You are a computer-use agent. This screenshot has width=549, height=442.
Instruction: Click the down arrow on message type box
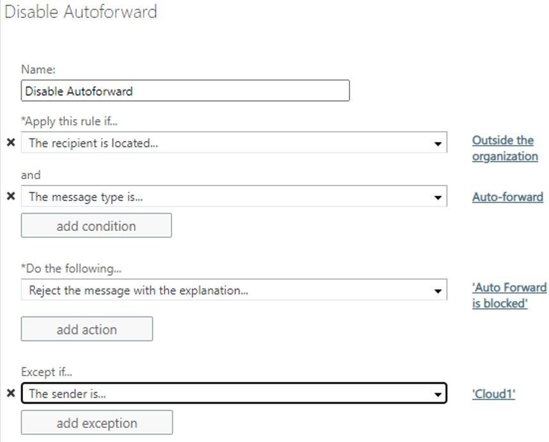[438, 197]
